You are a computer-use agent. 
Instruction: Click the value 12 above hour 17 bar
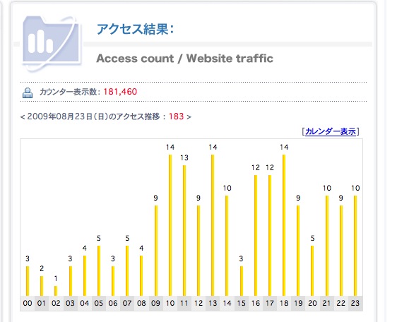tap(270, 167)
